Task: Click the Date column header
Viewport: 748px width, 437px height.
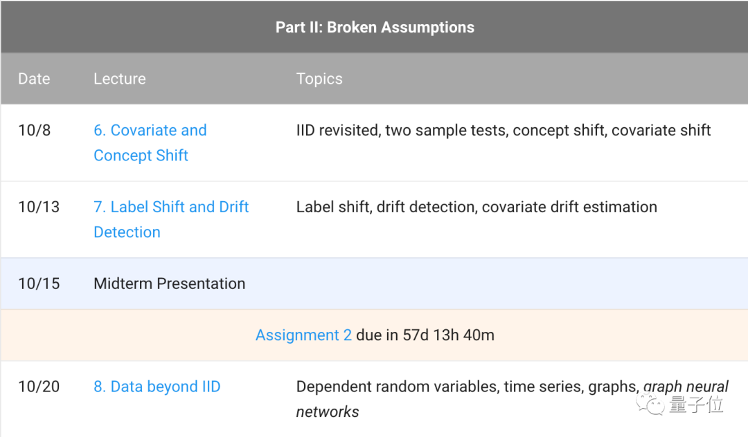Action: pos(34,79)
